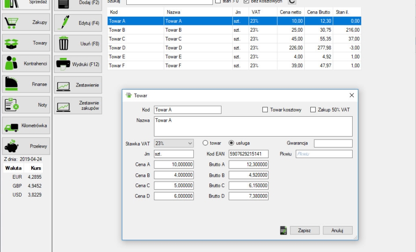The width and height of the screenshot is (416, 252).
Task: Click the Kod EAN input field
Action: (x=248, y=154)
